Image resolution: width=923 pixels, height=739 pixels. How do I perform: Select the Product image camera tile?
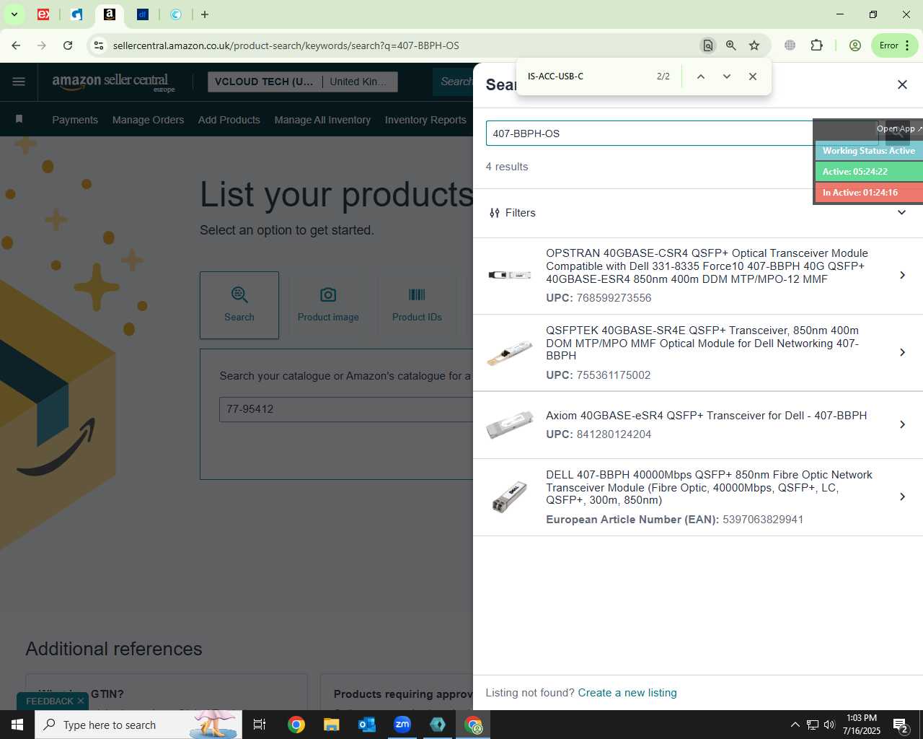point(328,305)
